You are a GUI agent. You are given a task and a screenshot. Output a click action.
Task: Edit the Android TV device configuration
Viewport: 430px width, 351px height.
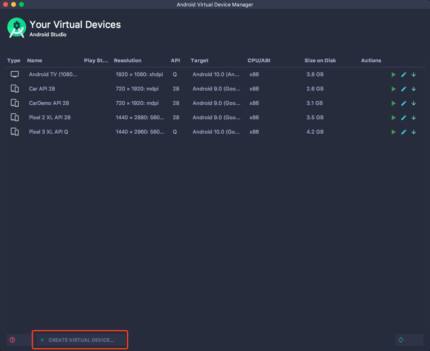point(404,75)
